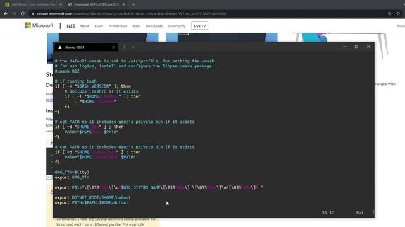Click the 'export PATH=$PATH:$HOME/dotnet' line
This screenshot has height=227, width=405.
[91, 202]
